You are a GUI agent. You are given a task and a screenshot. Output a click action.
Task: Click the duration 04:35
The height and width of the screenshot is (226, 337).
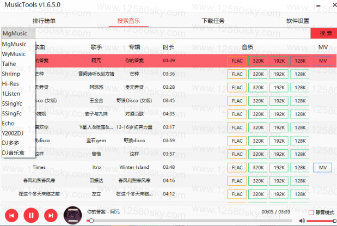[x=169, y=114]
